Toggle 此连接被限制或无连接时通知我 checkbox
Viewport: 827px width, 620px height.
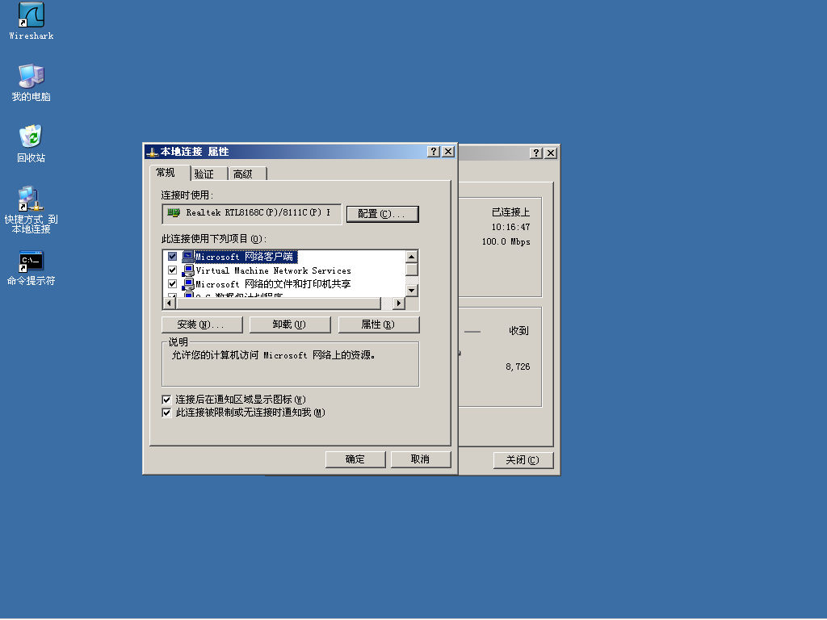click(166, 413)
